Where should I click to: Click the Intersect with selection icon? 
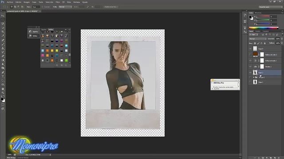click(22, 7)
